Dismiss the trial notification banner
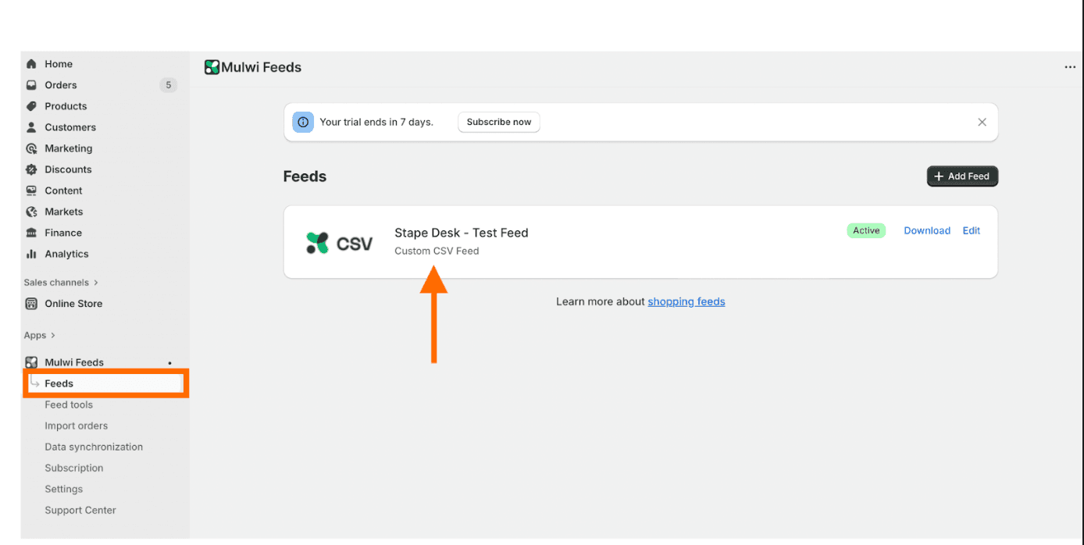The width and height of the screenshot is (1084, 545). [x=982, y=122]
